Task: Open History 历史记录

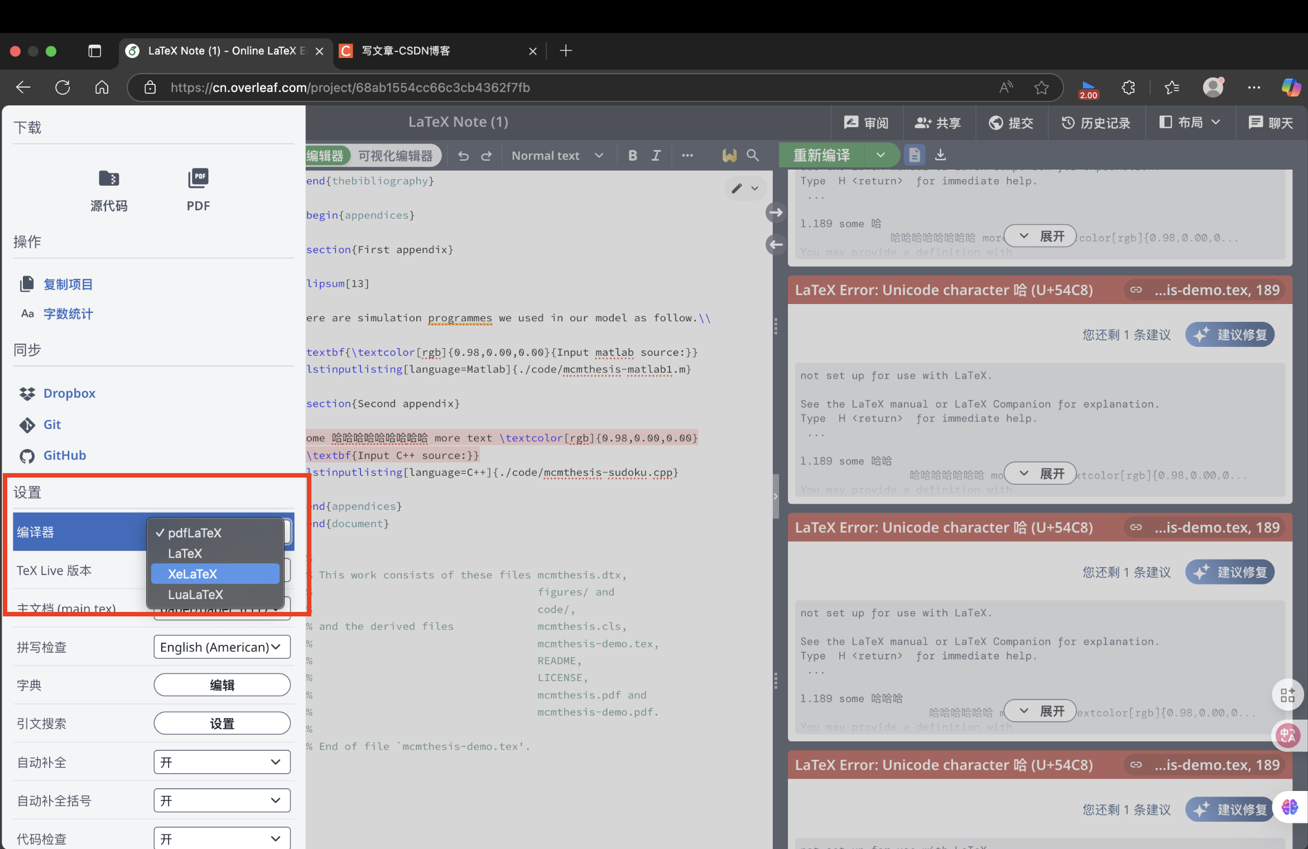Action: click(x=1096, y=123)
